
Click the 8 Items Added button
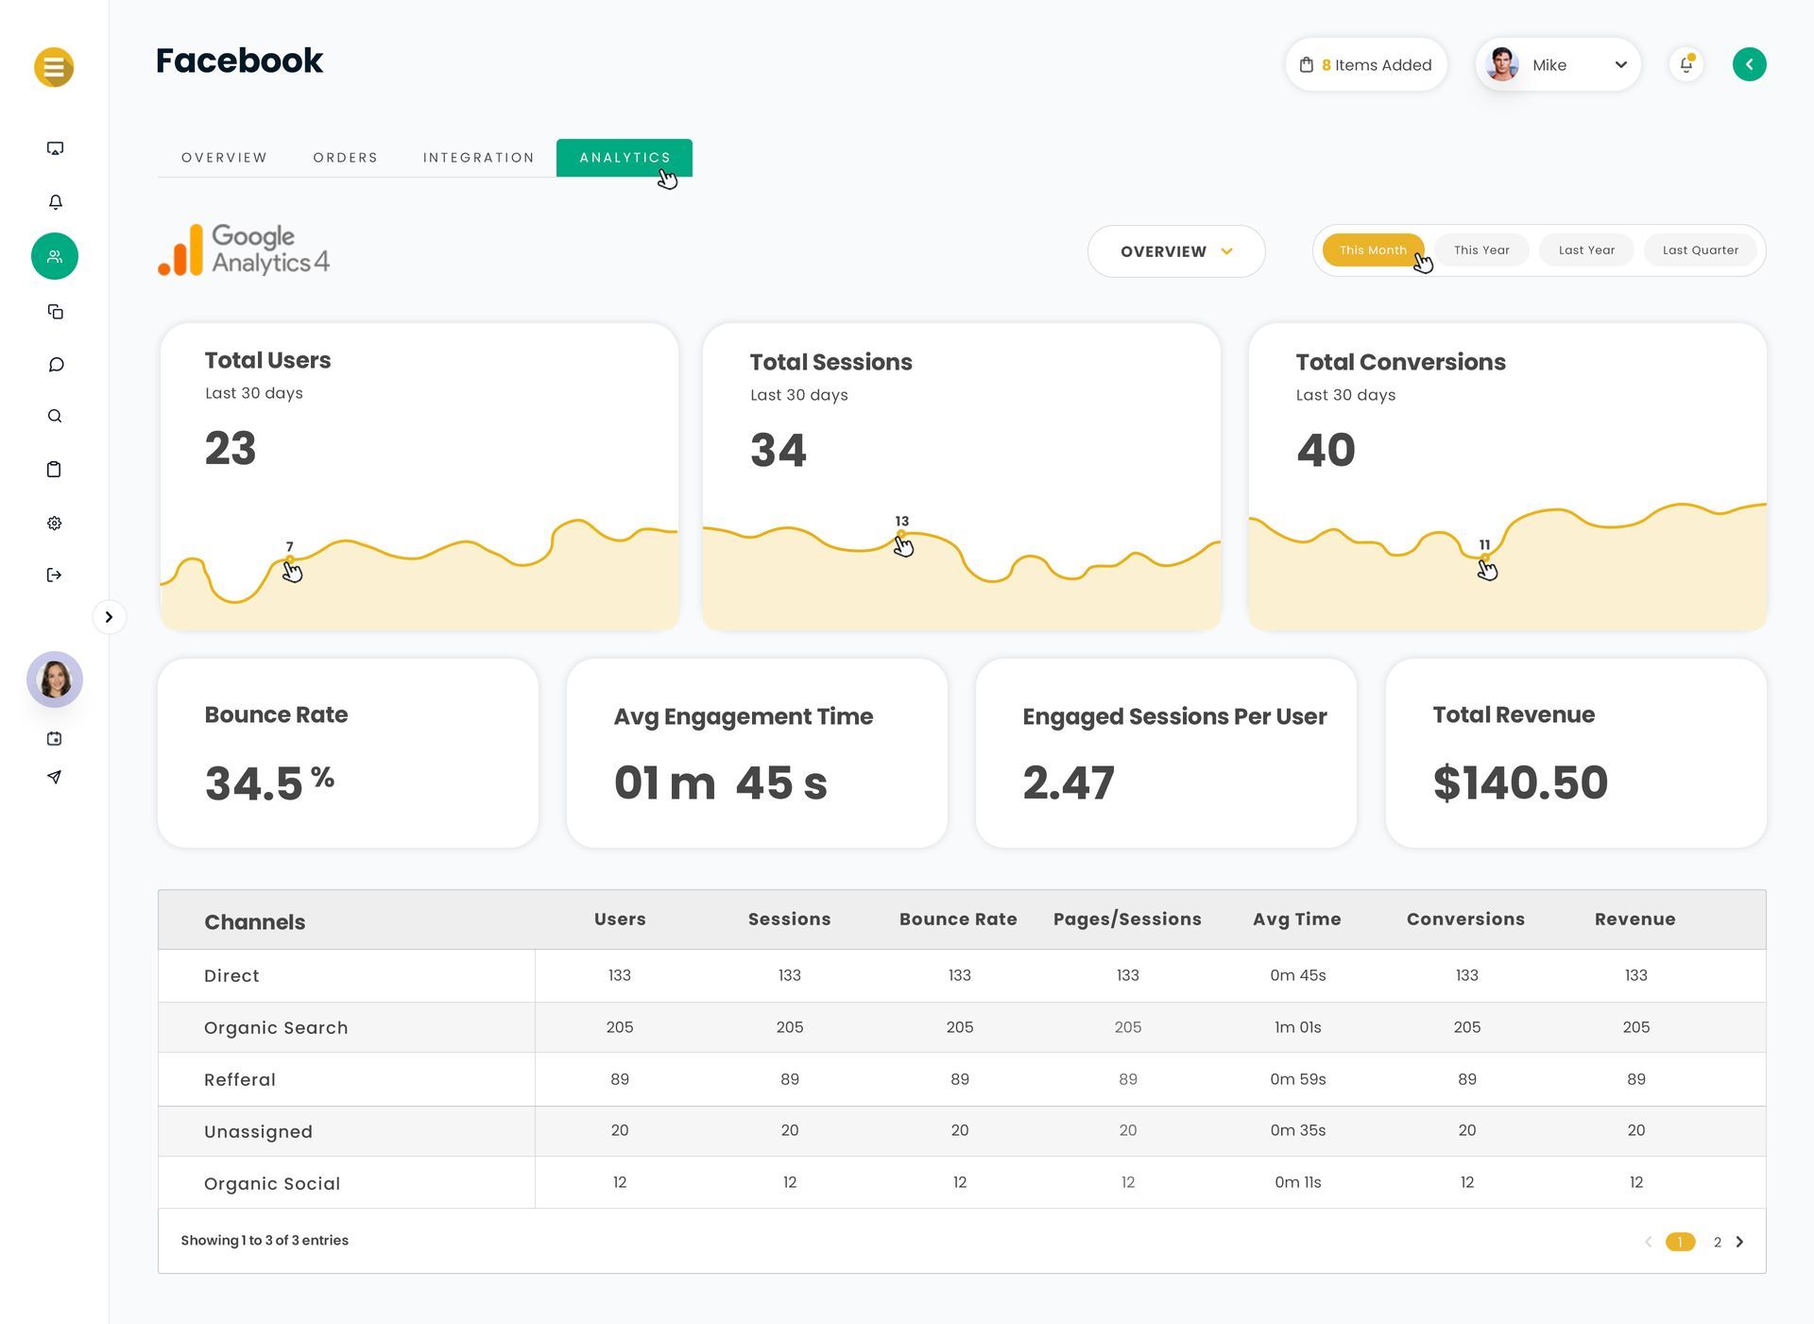tap(1365, 65)
